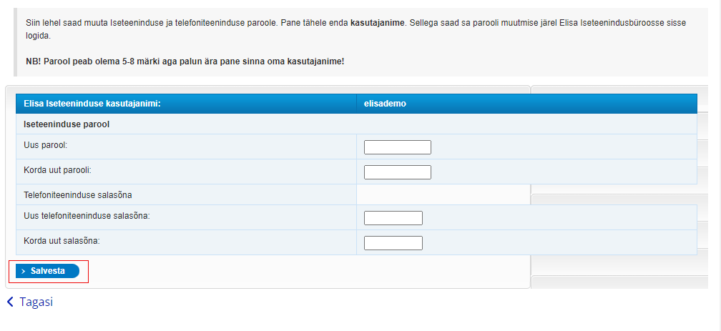Click the bold word 'kasutajanime' in instructions

377,23
